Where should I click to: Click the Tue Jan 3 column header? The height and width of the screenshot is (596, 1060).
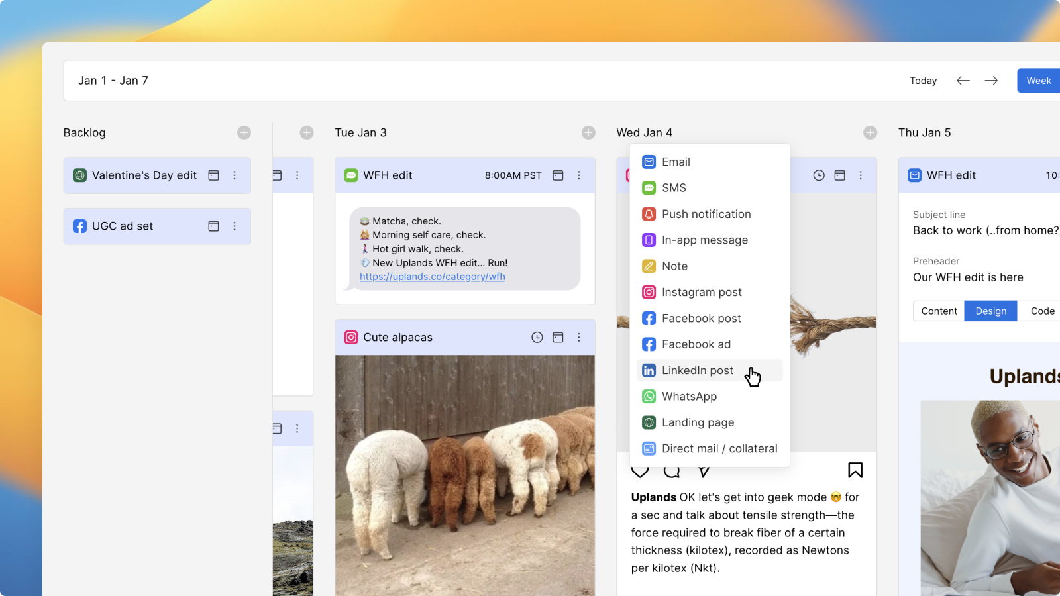pyautogui.click(x=360, y=132)
